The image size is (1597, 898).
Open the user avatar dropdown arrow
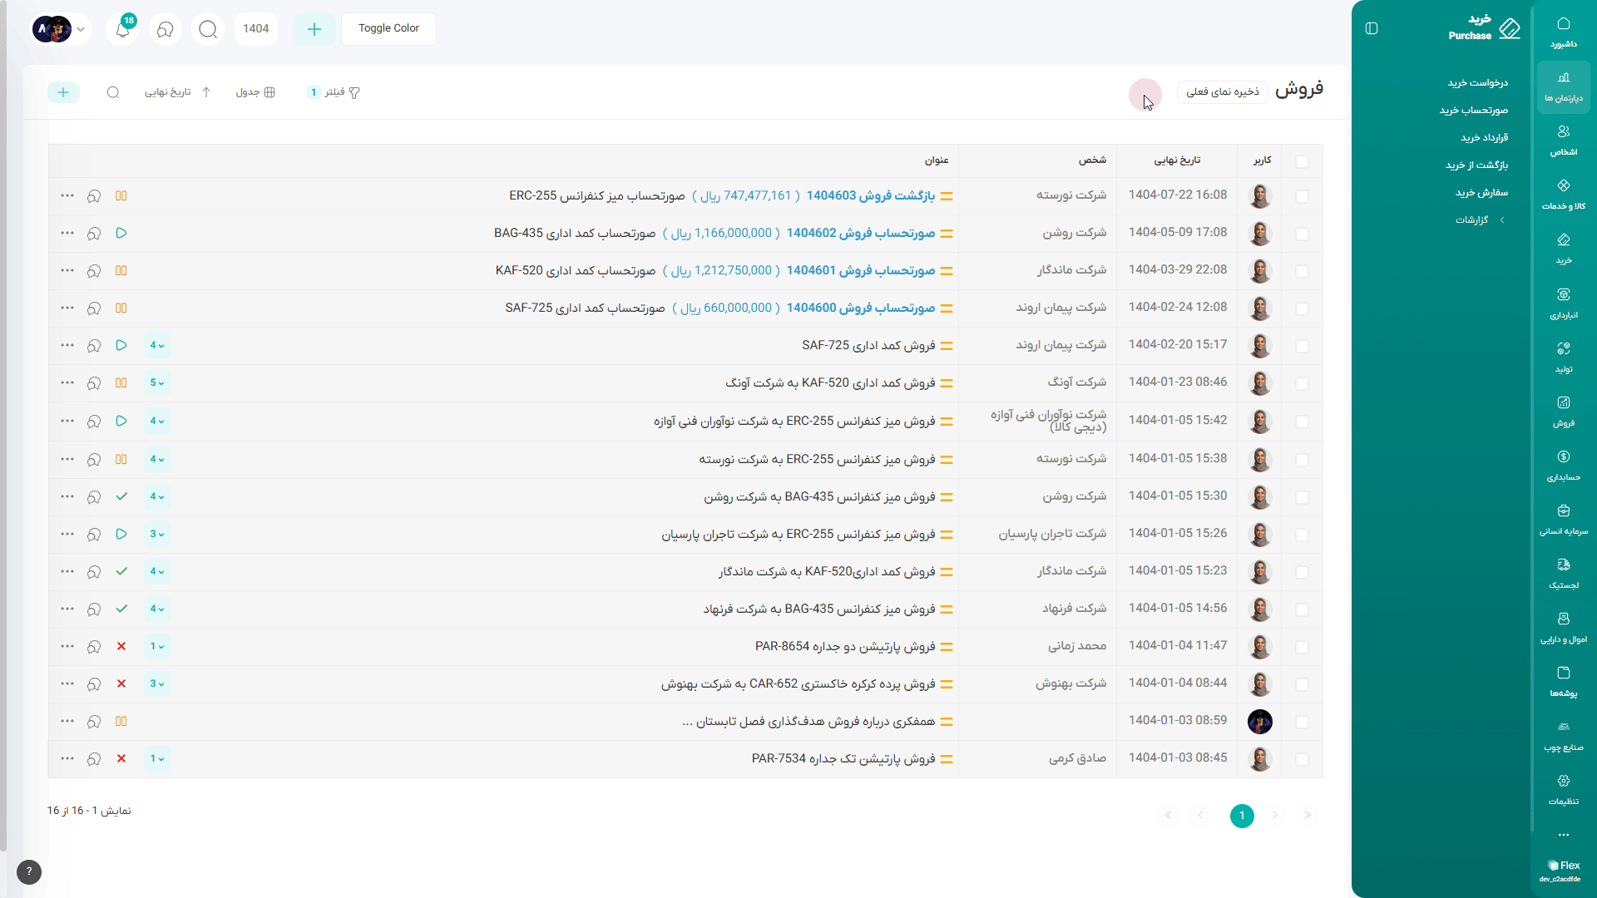tap(81, 29)
